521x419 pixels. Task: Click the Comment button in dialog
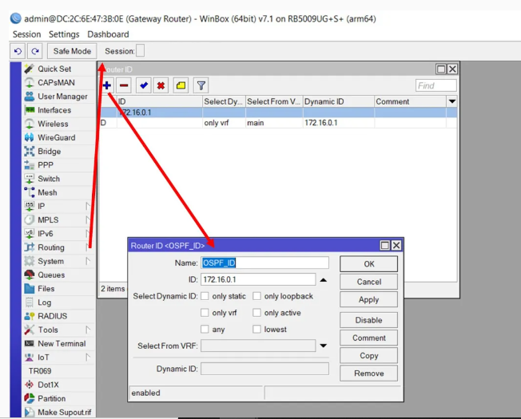pyautogui.click(x=369, y=338)
